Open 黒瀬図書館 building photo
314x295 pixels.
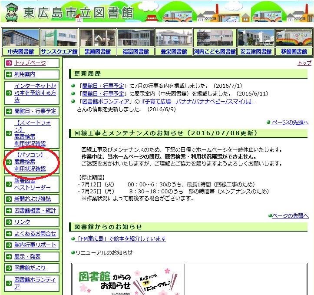[x=98, y=38]
